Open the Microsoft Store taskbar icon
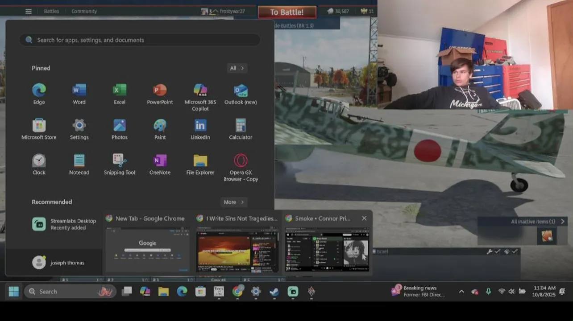The height and width of the screenshot is (321, 573). pos(200,292)
